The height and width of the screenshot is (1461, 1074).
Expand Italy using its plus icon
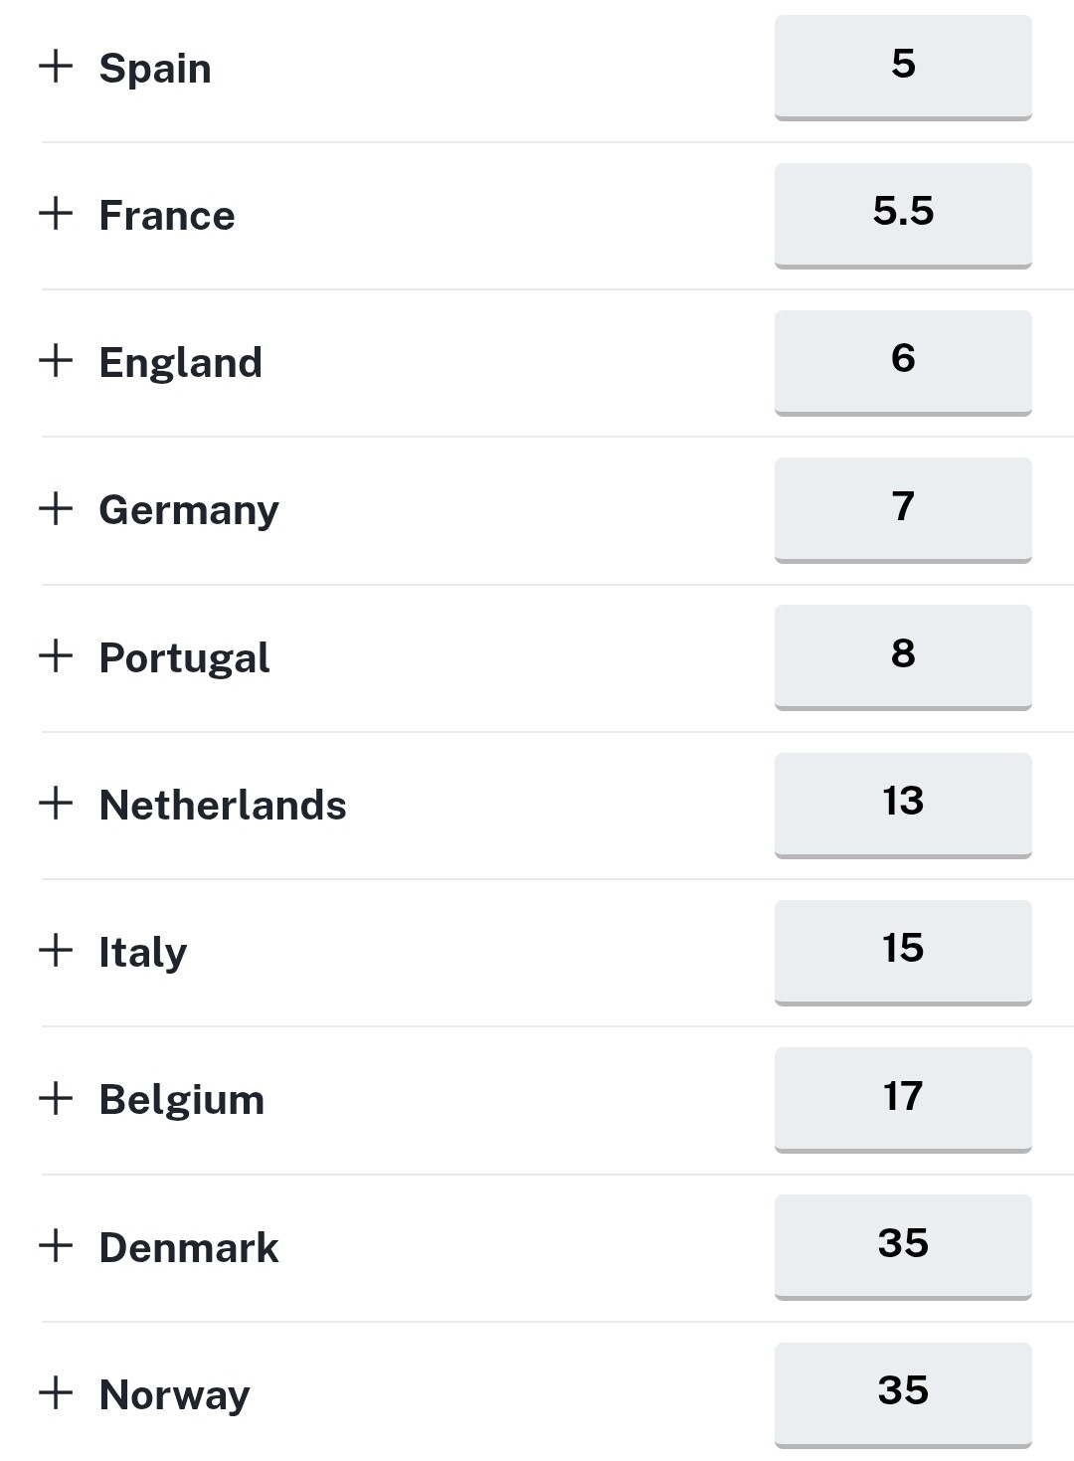(56, 951)
